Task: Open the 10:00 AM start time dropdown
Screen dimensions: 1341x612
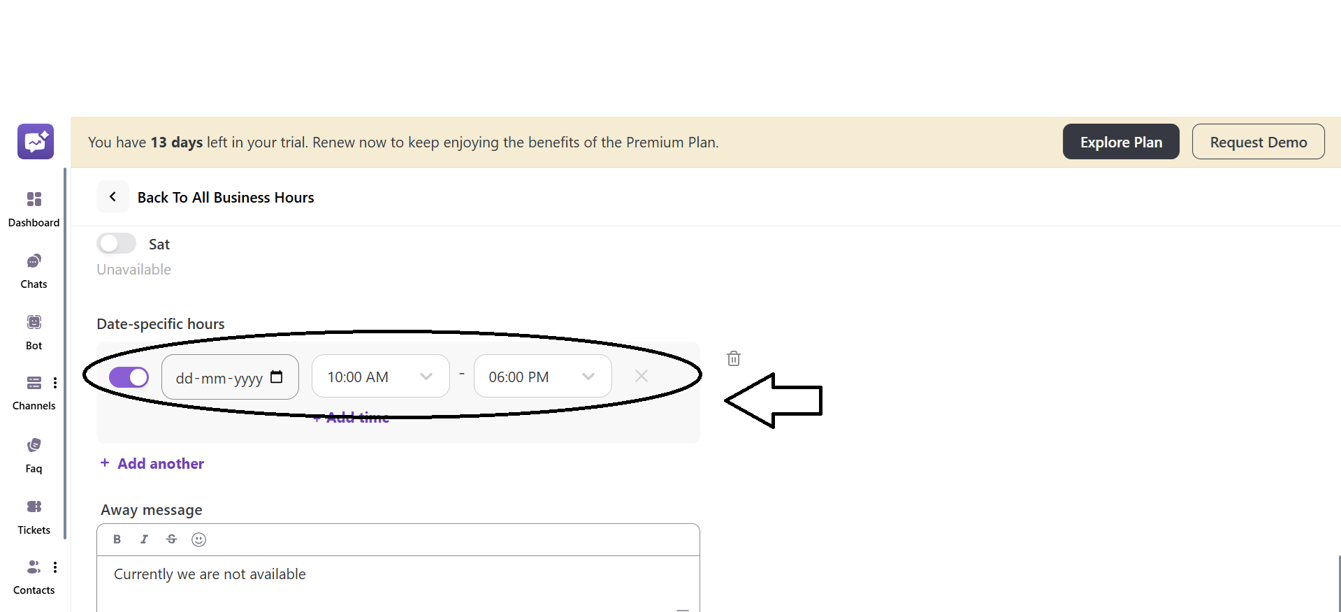Action: click(x=426, y=376)
